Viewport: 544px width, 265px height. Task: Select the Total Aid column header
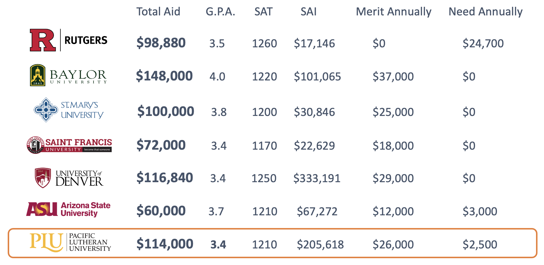(x=158, y=12)
